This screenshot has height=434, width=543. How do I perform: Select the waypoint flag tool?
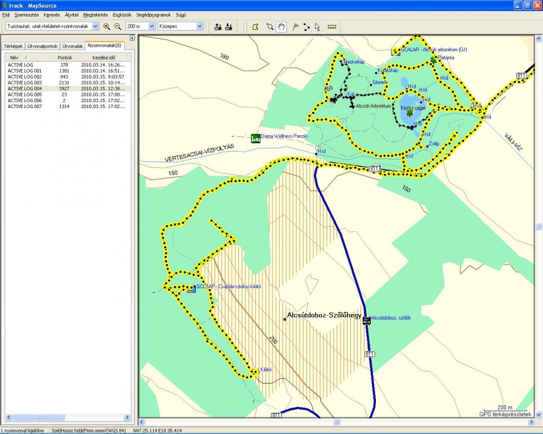click(295, 26)
